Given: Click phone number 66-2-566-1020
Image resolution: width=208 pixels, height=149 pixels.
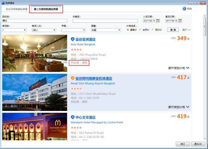Looking at the screenshot, I should click(89, 98).
